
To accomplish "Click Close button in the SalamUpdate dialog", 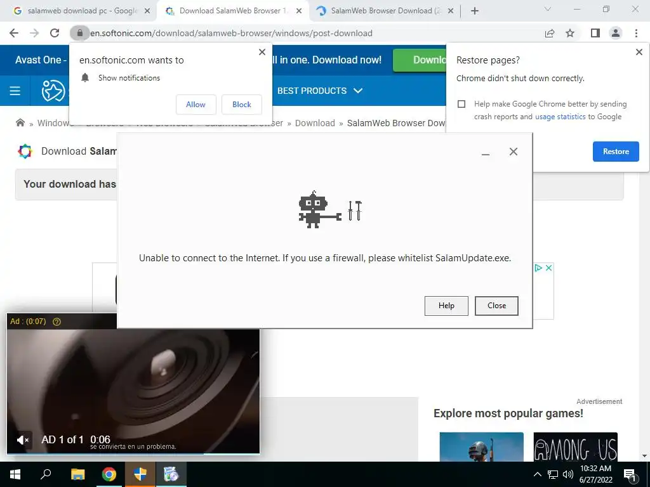I will (x=496, y=306).
